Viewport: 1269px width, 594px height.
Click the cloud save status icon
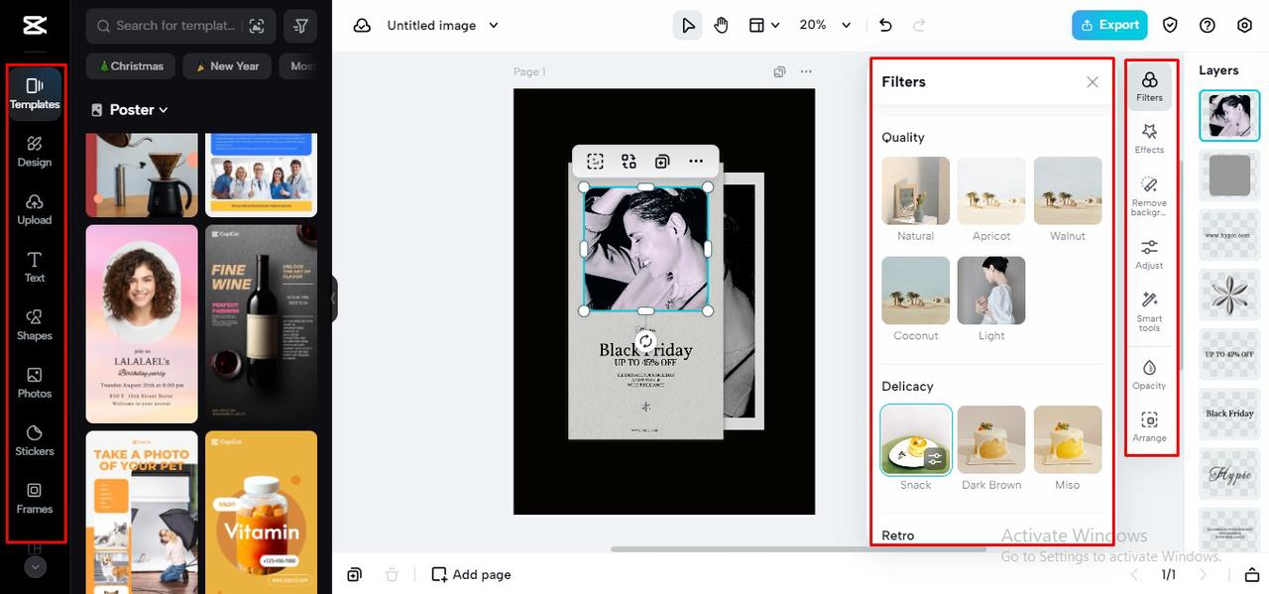[363, 25]
